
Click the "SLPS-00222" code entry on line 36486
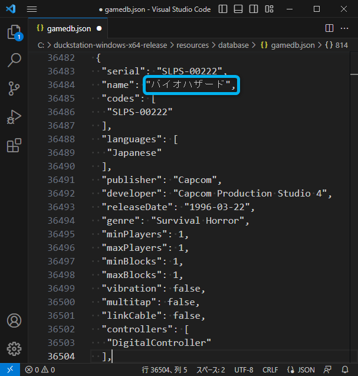click(x=140, y=112)
